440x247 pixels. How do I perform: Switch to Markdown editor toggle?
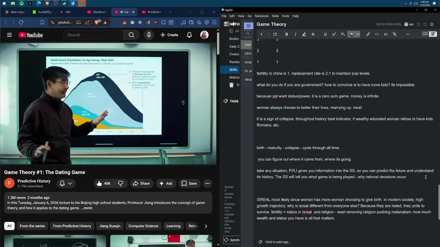(x=425, y=34)
